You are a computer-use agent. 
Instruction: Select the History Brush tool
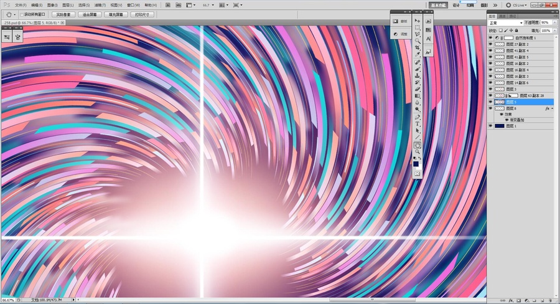[417, 82]
